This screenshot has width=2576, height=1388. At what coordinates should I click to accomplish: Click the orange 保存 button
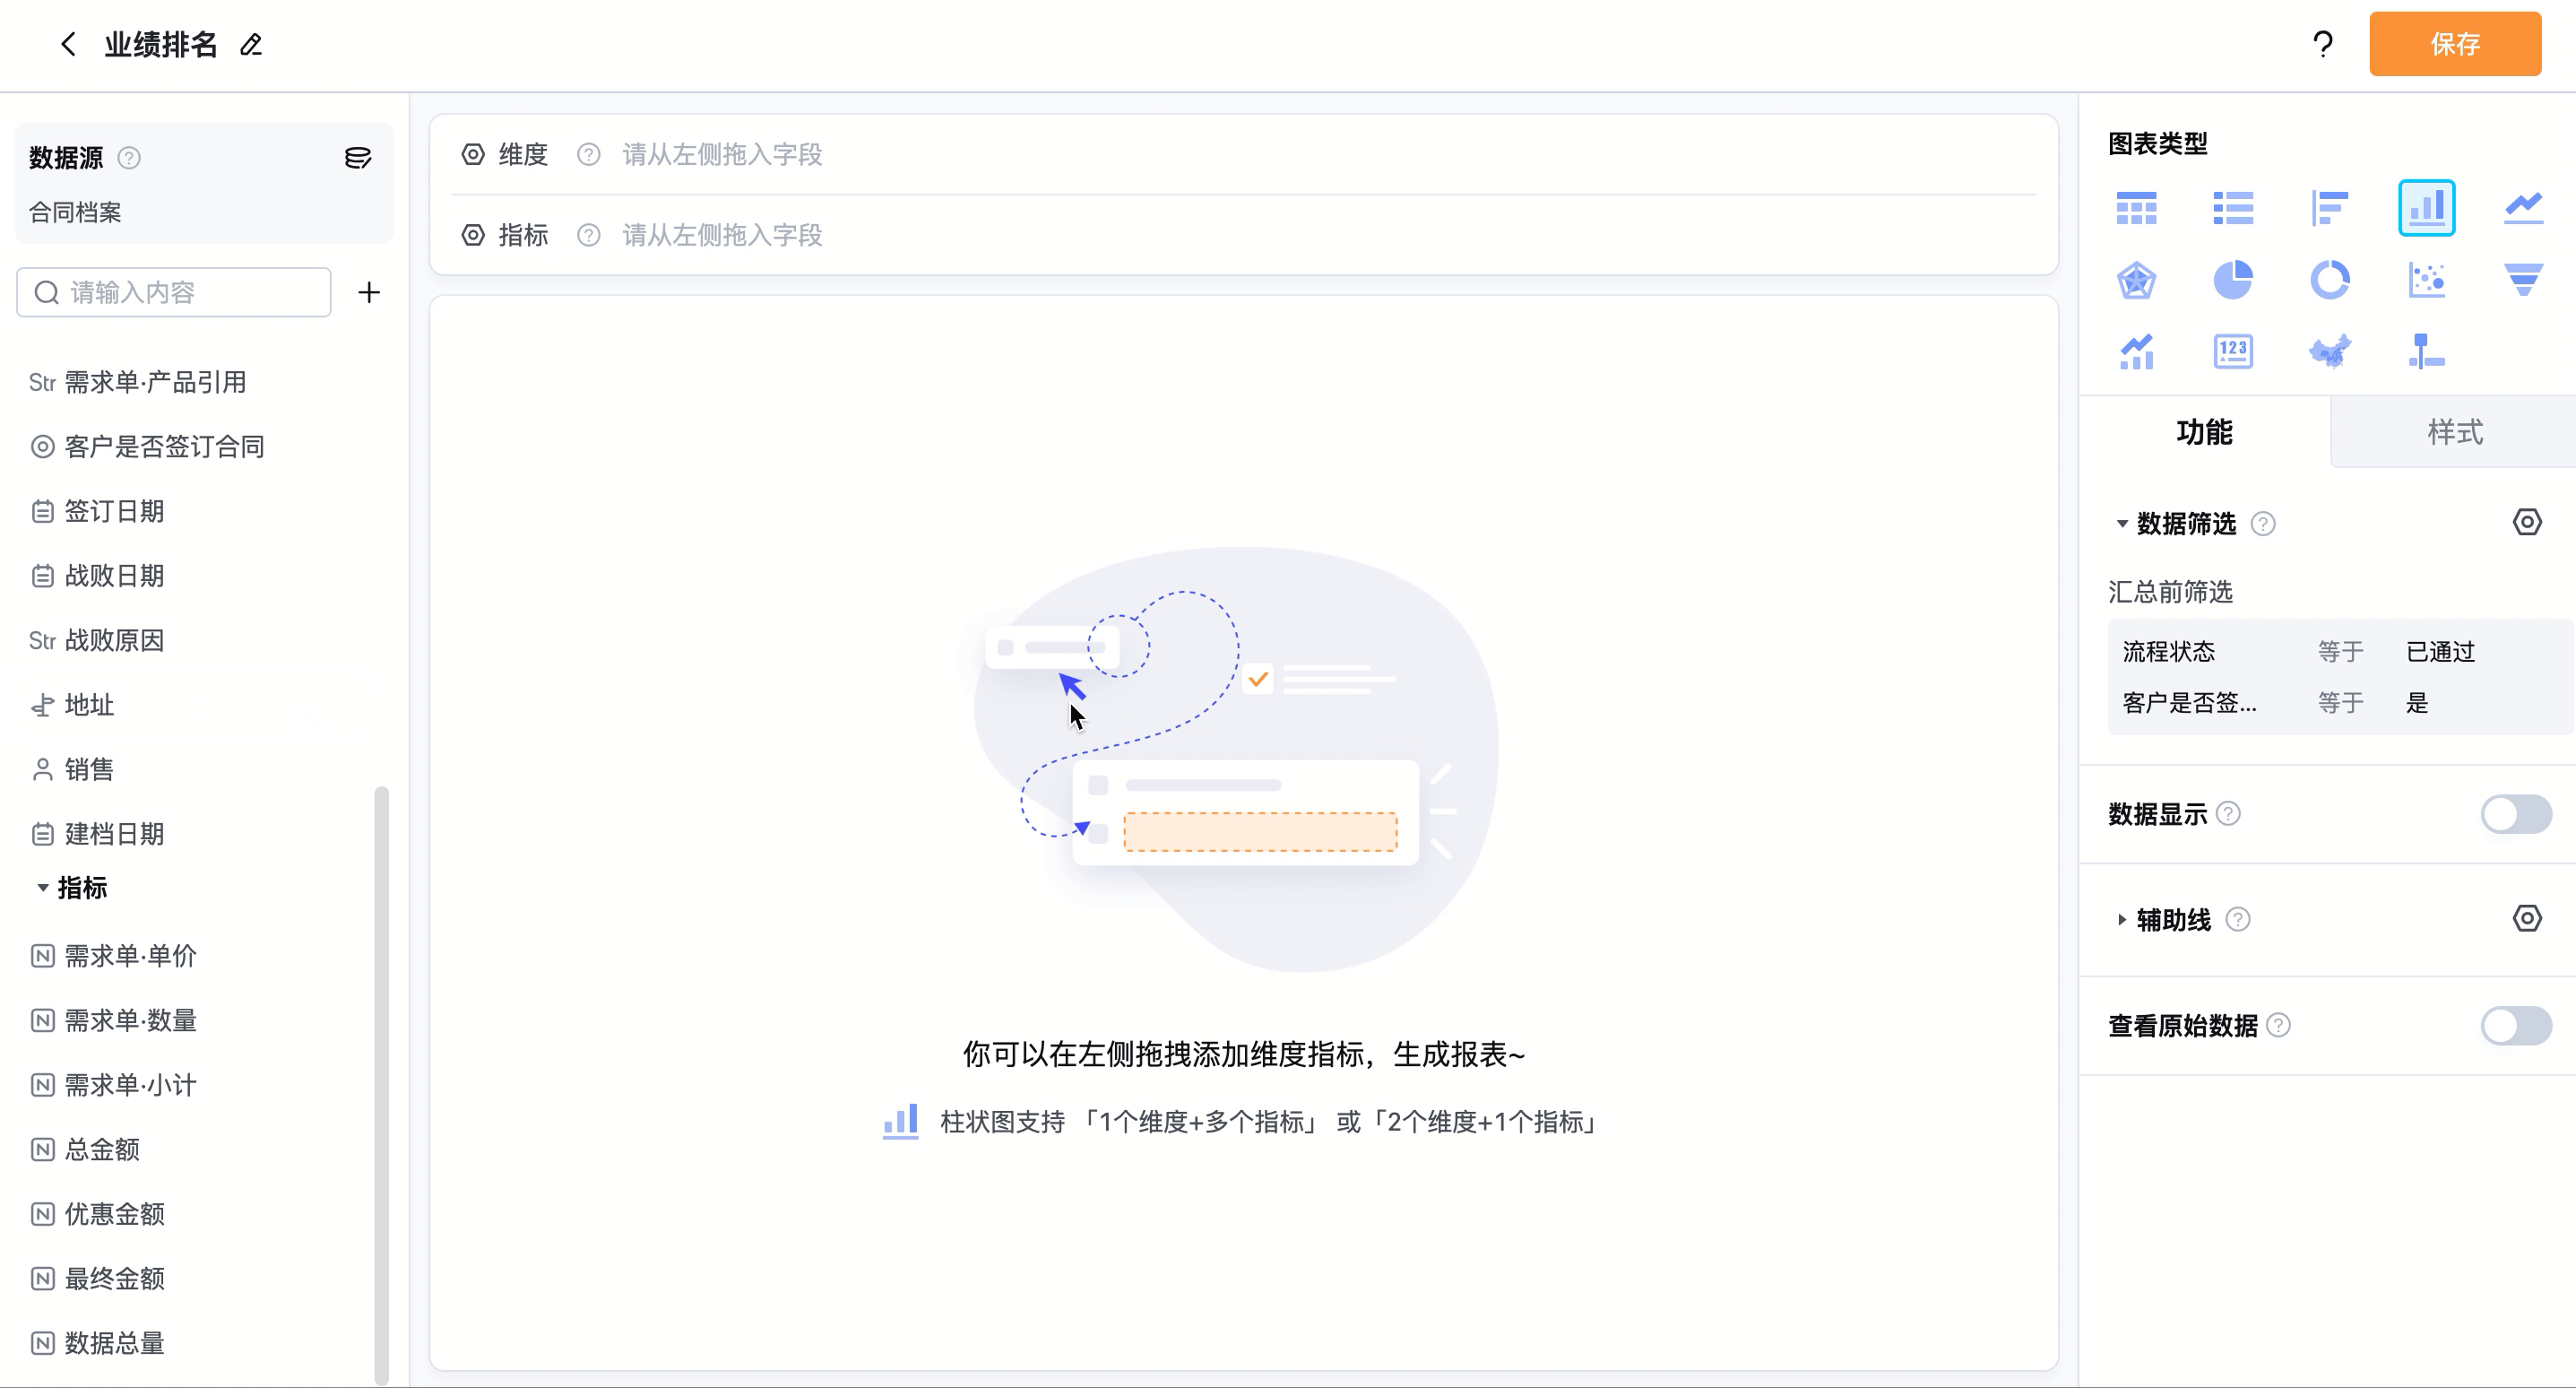[2455, 44]
